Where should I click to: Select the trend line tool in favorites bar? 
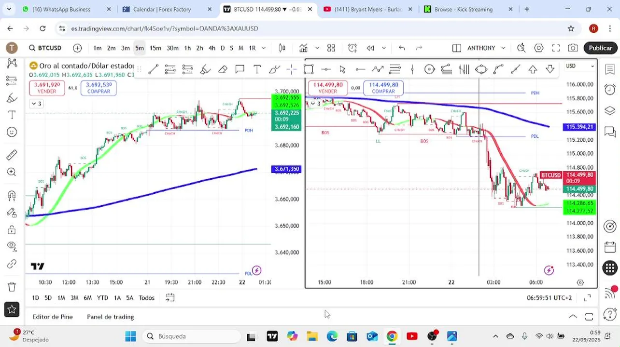154,69
